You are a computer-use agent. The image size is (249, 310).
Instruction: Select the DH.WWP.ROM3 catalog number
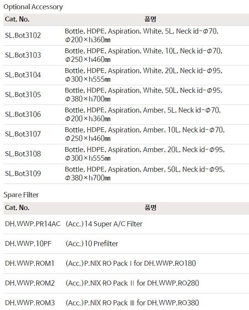click(30, 303)
